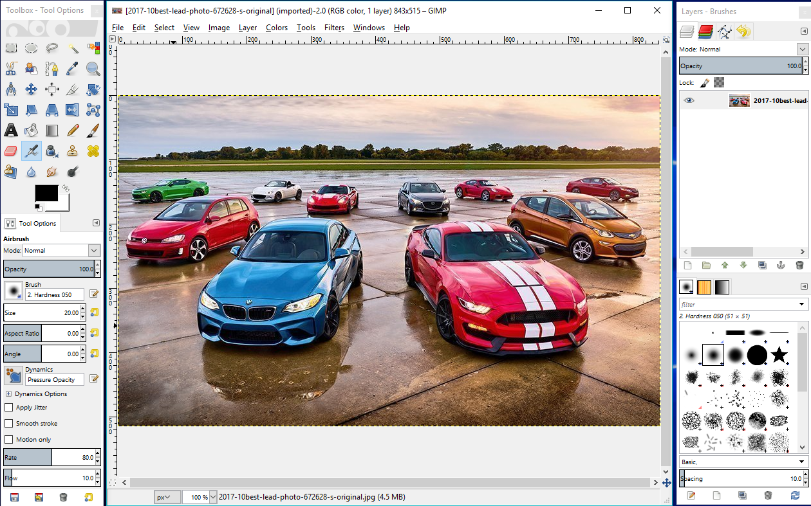811x506 pixels.
Task: Delete layer using the trash icon
Action: [799, 265]
